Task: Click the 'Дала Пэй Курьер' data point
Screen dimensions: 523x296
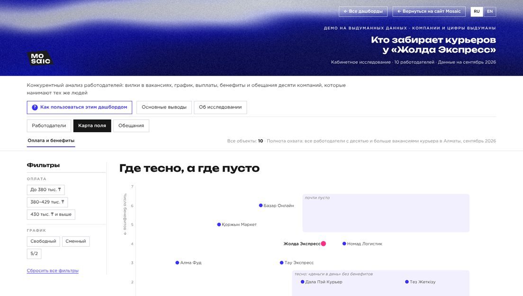Action: click(x=303, y=282)
